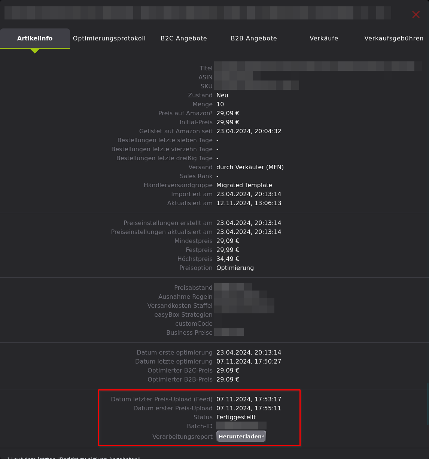Screen dimensions: 429x459
Task: Click the customCode label
Action: pos(194,323)
